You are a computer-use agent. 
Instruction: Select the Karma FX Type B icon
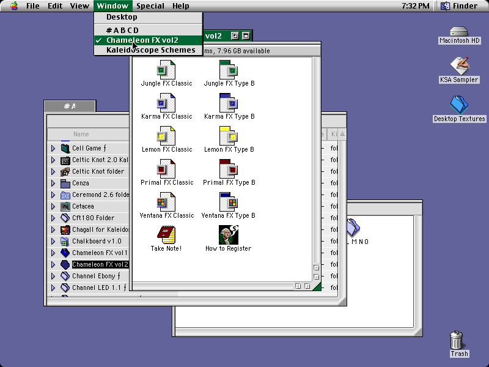(229, 103)
